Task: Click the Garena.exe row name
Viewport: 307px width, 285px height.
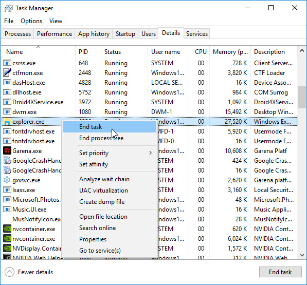Action: coord(27,151)
